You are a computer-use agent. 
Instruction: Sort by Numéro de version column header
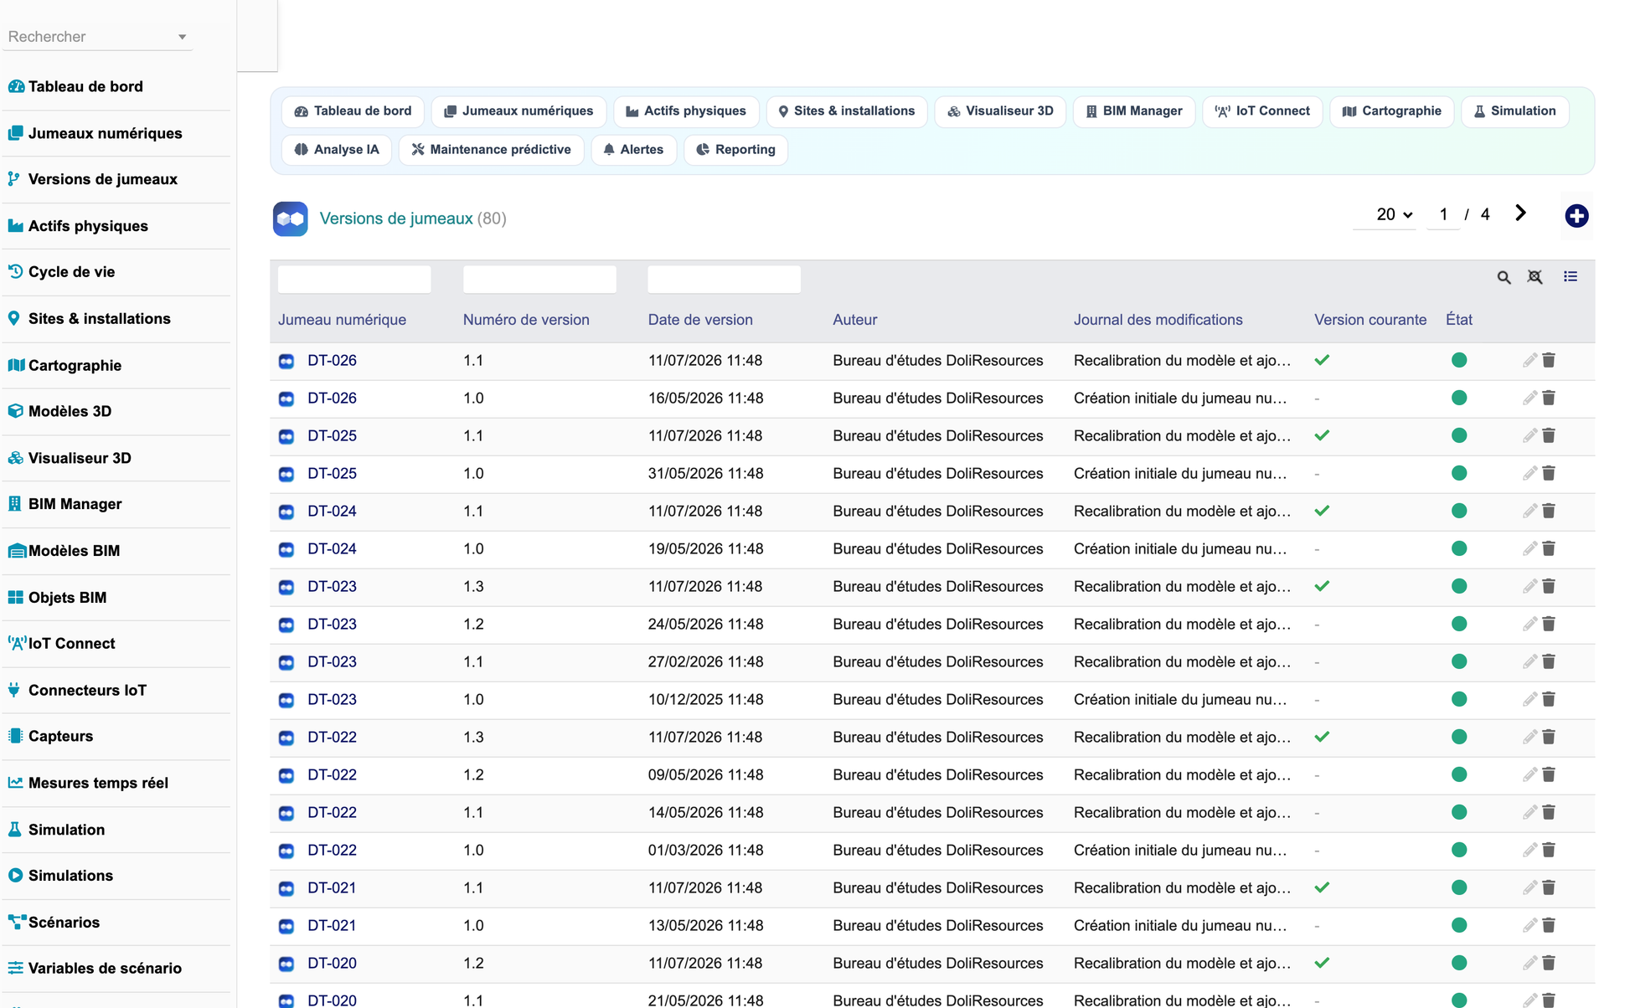coord(526,320)
